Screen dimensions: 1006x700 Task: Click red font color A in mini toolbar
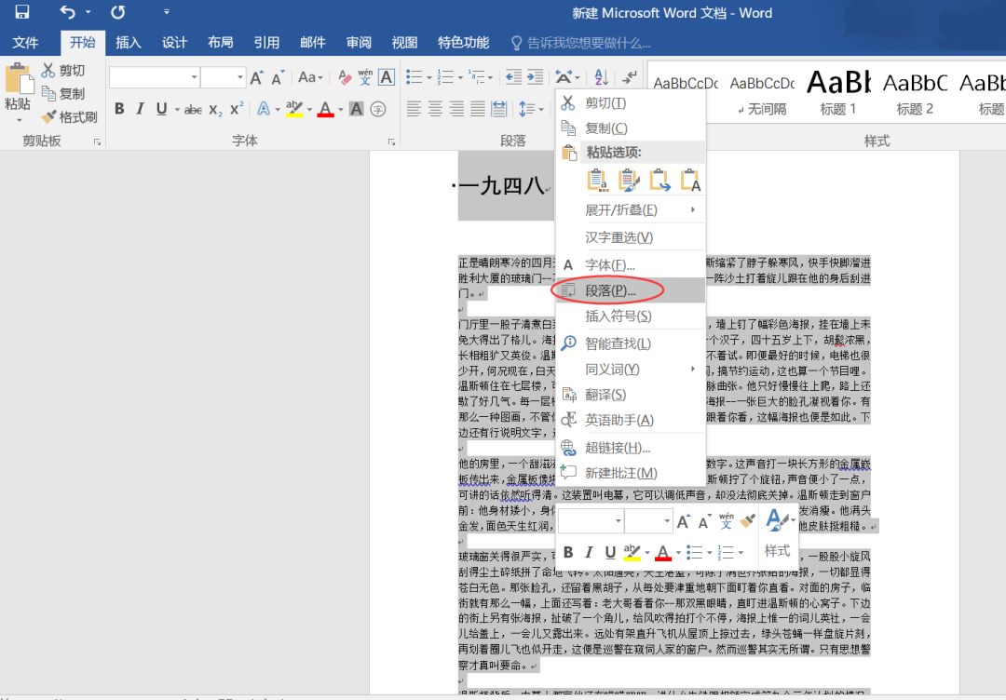663,552
